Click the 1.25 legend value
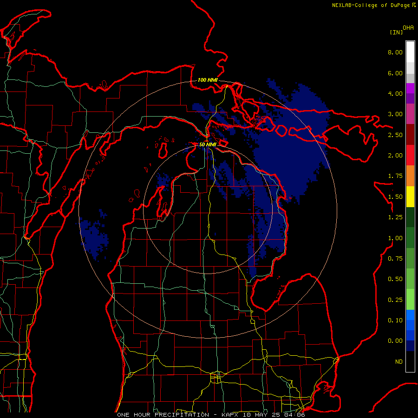The height and width of the screenshot is (418, 418). 395,217
